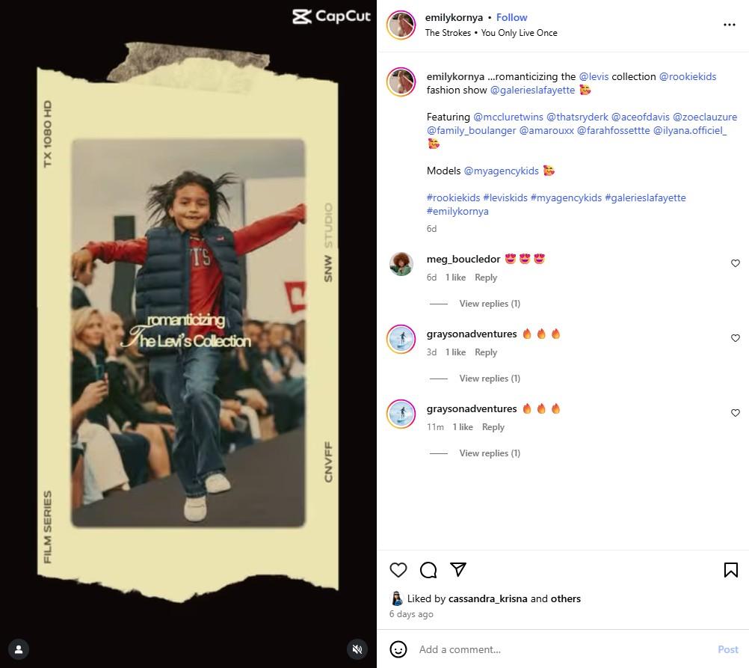Viewport: 749px width, 668px height.
Task: Expand replies under the 3d graysonadventures comment
Action: click(490, 379)
